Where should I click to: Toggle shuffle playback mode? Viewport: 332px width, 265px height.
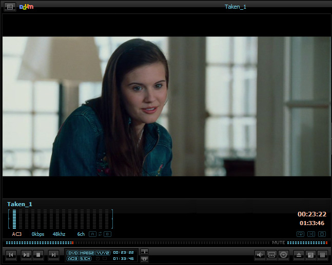(x=311, y=234)
